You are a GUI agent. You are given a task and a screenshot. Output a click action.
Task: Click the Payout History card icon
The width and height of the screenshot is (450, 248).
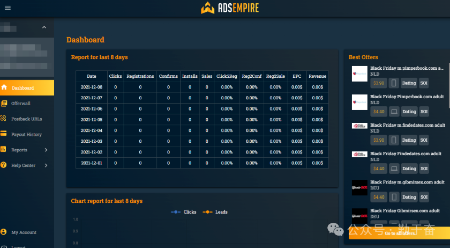pos(3,133)
